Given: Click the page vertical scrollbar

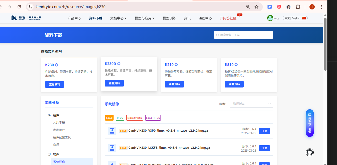Looking at the screenshot, I should [325, 44].
